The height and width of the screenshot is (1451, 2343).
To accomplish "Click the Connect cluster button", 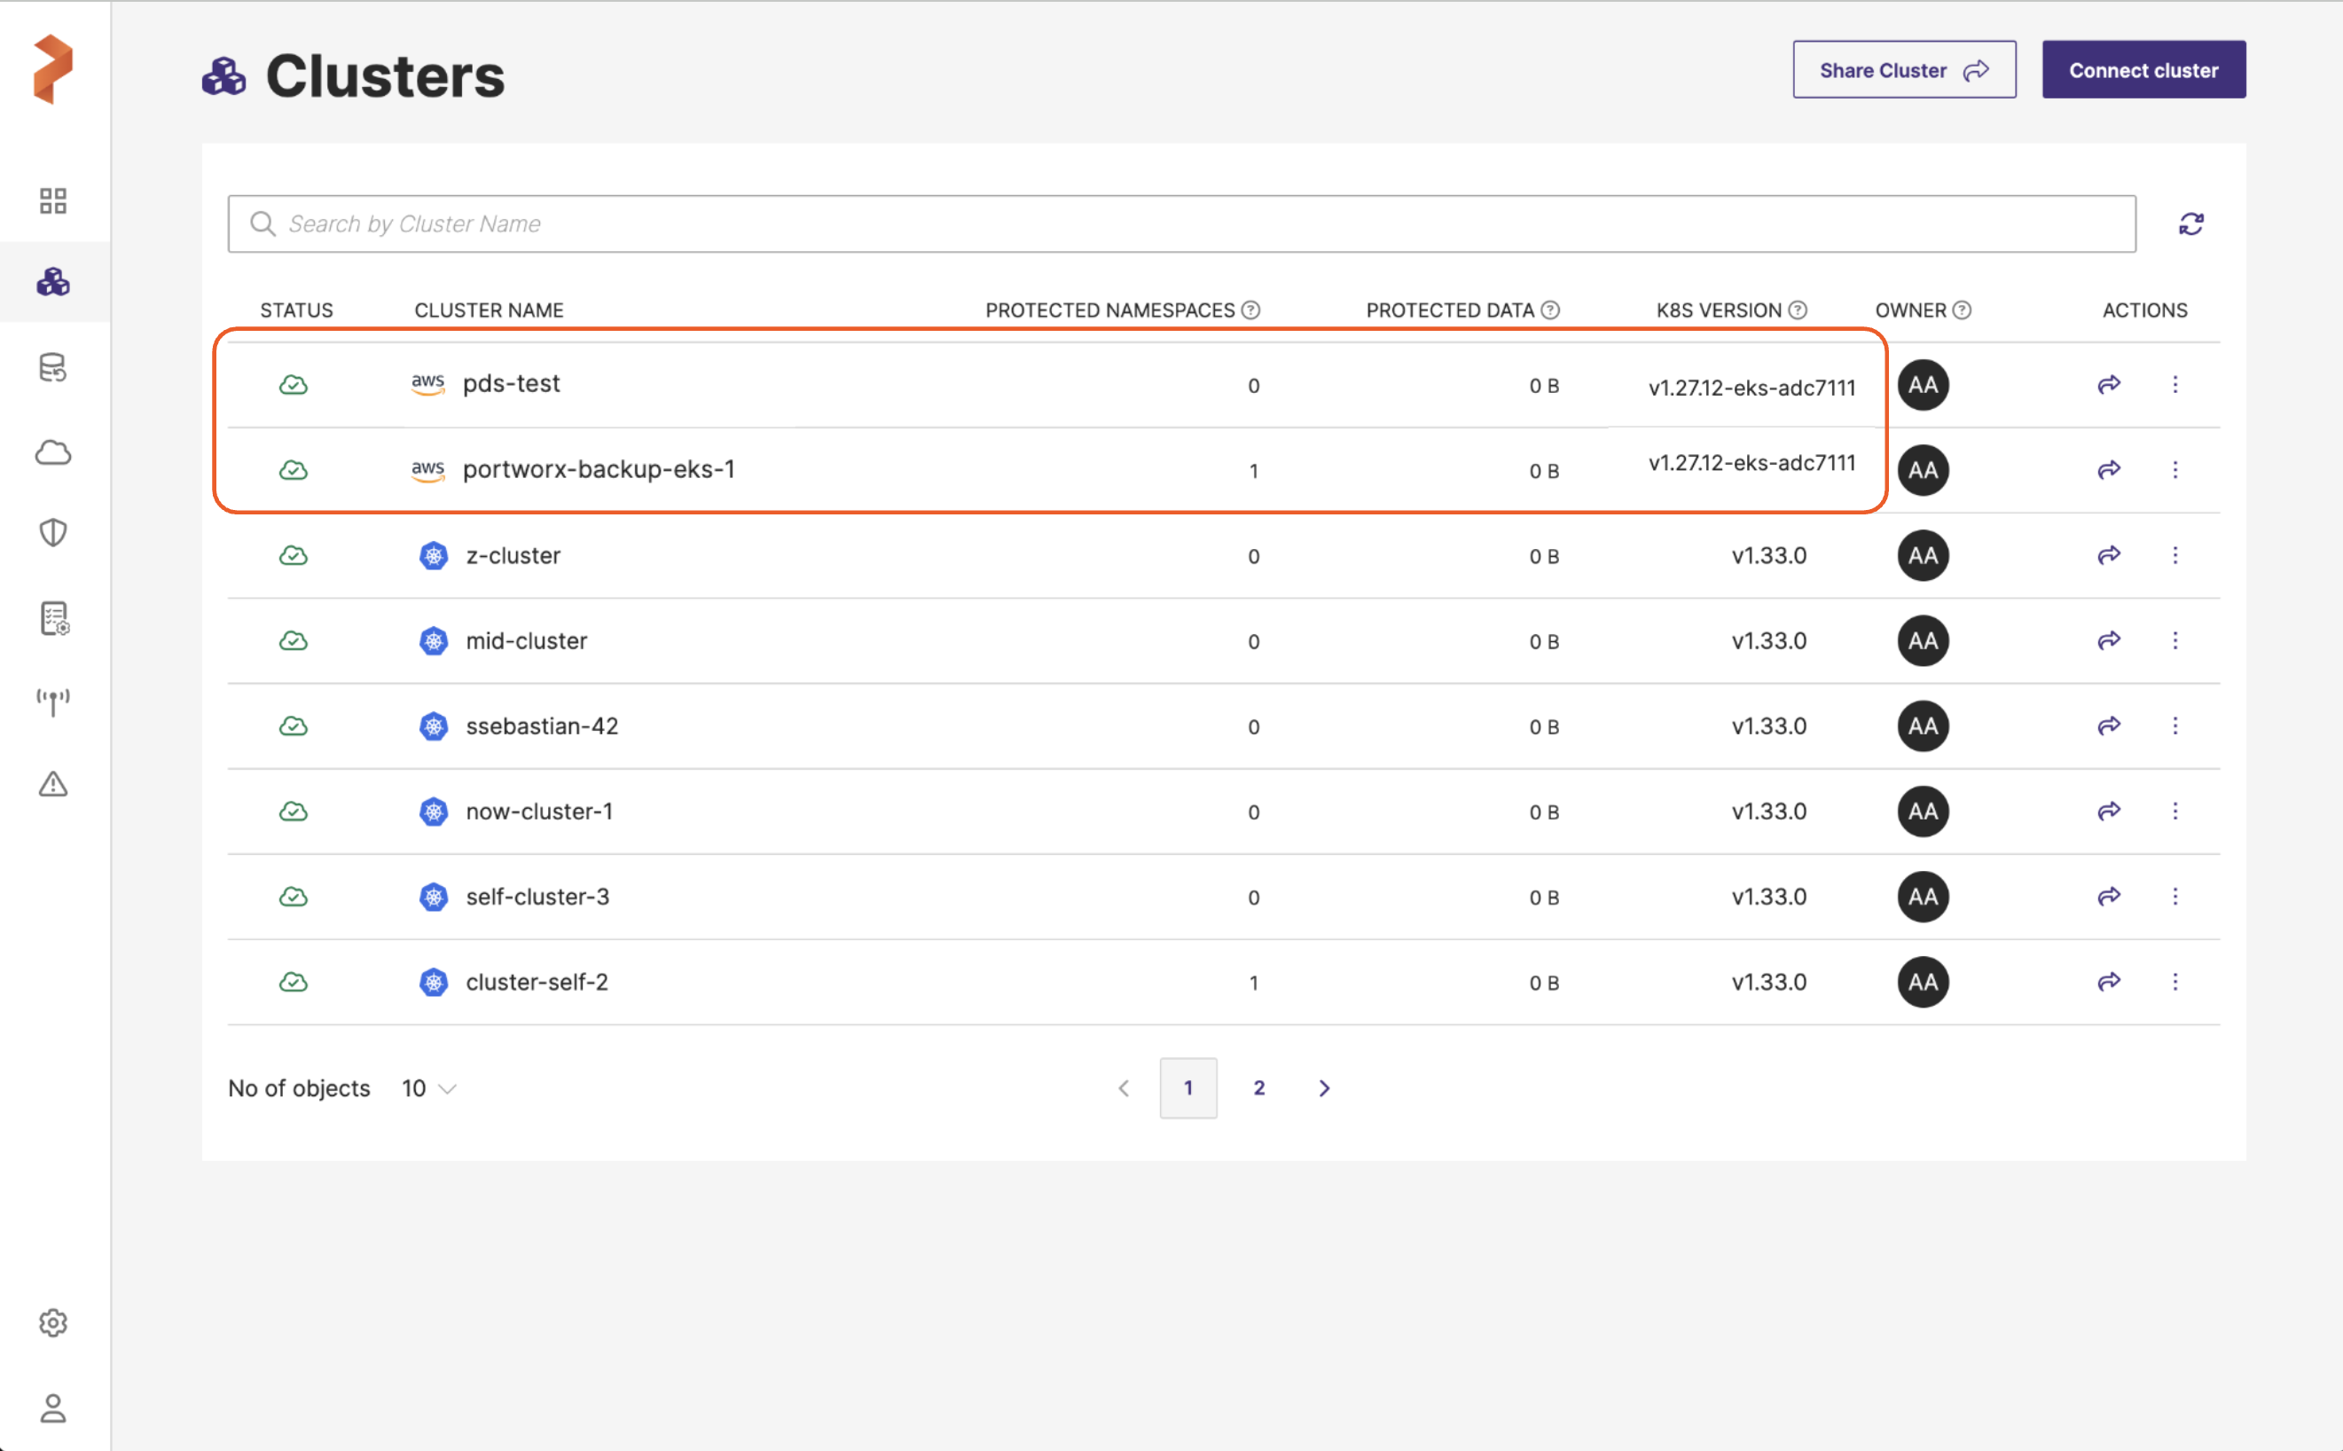I will point(2143,70).
